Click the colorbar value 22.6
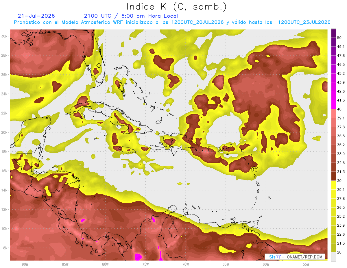Viewport: 347px width, 268px height. pyautogui.click(x=341, y=234)
